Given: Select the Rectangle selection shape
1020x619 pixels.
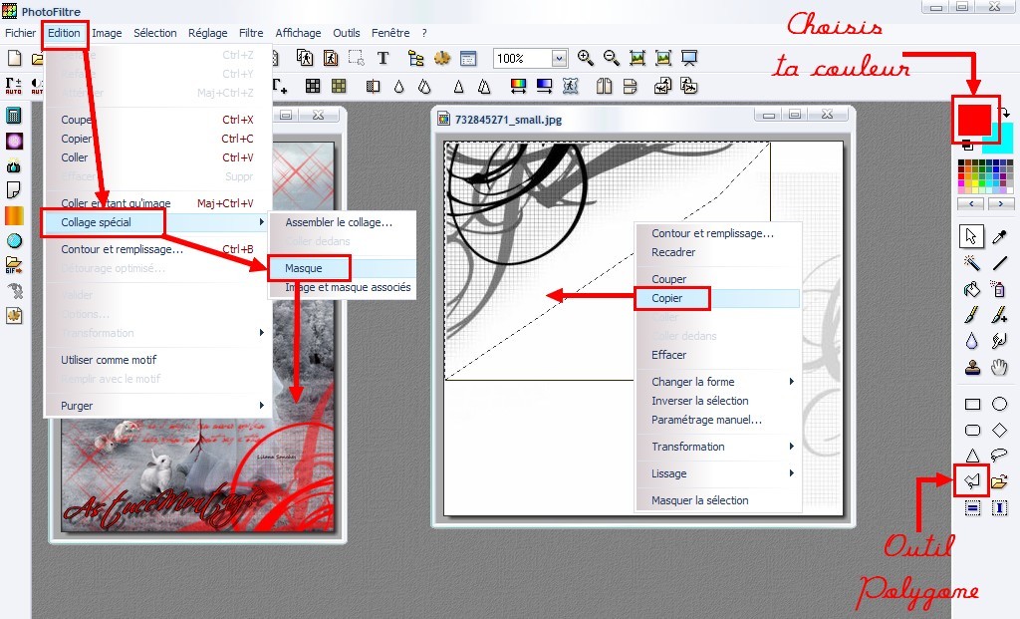Looking at the screenshot, I should click(x=972, y=405).
